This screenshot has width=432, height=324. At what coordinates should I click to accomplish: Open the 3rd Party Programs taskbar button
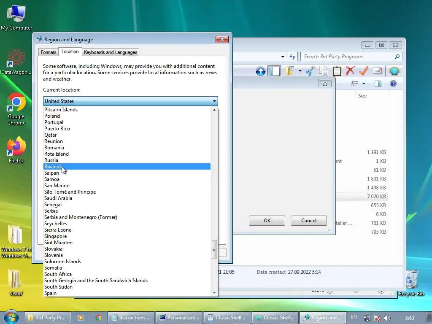point(48,318)
